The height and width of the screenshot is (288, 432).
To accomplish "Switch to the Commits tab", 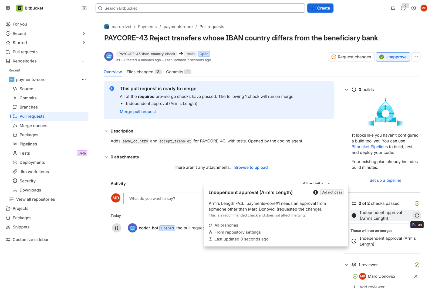I will [x=178, y=72].
